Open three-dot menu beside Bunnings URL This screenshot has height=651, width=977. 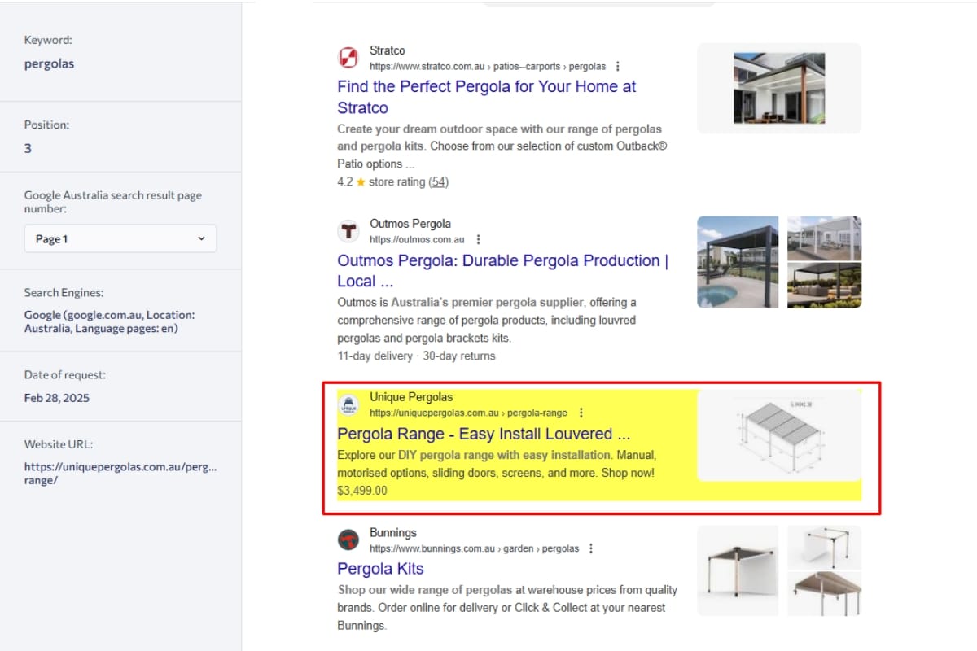pos(591,549)
